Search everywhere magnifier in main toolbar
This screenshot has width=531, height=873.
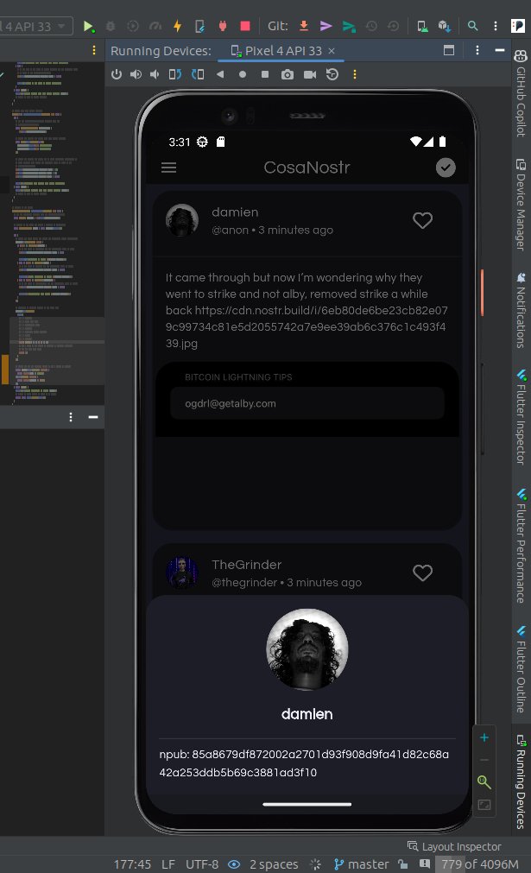472,26
